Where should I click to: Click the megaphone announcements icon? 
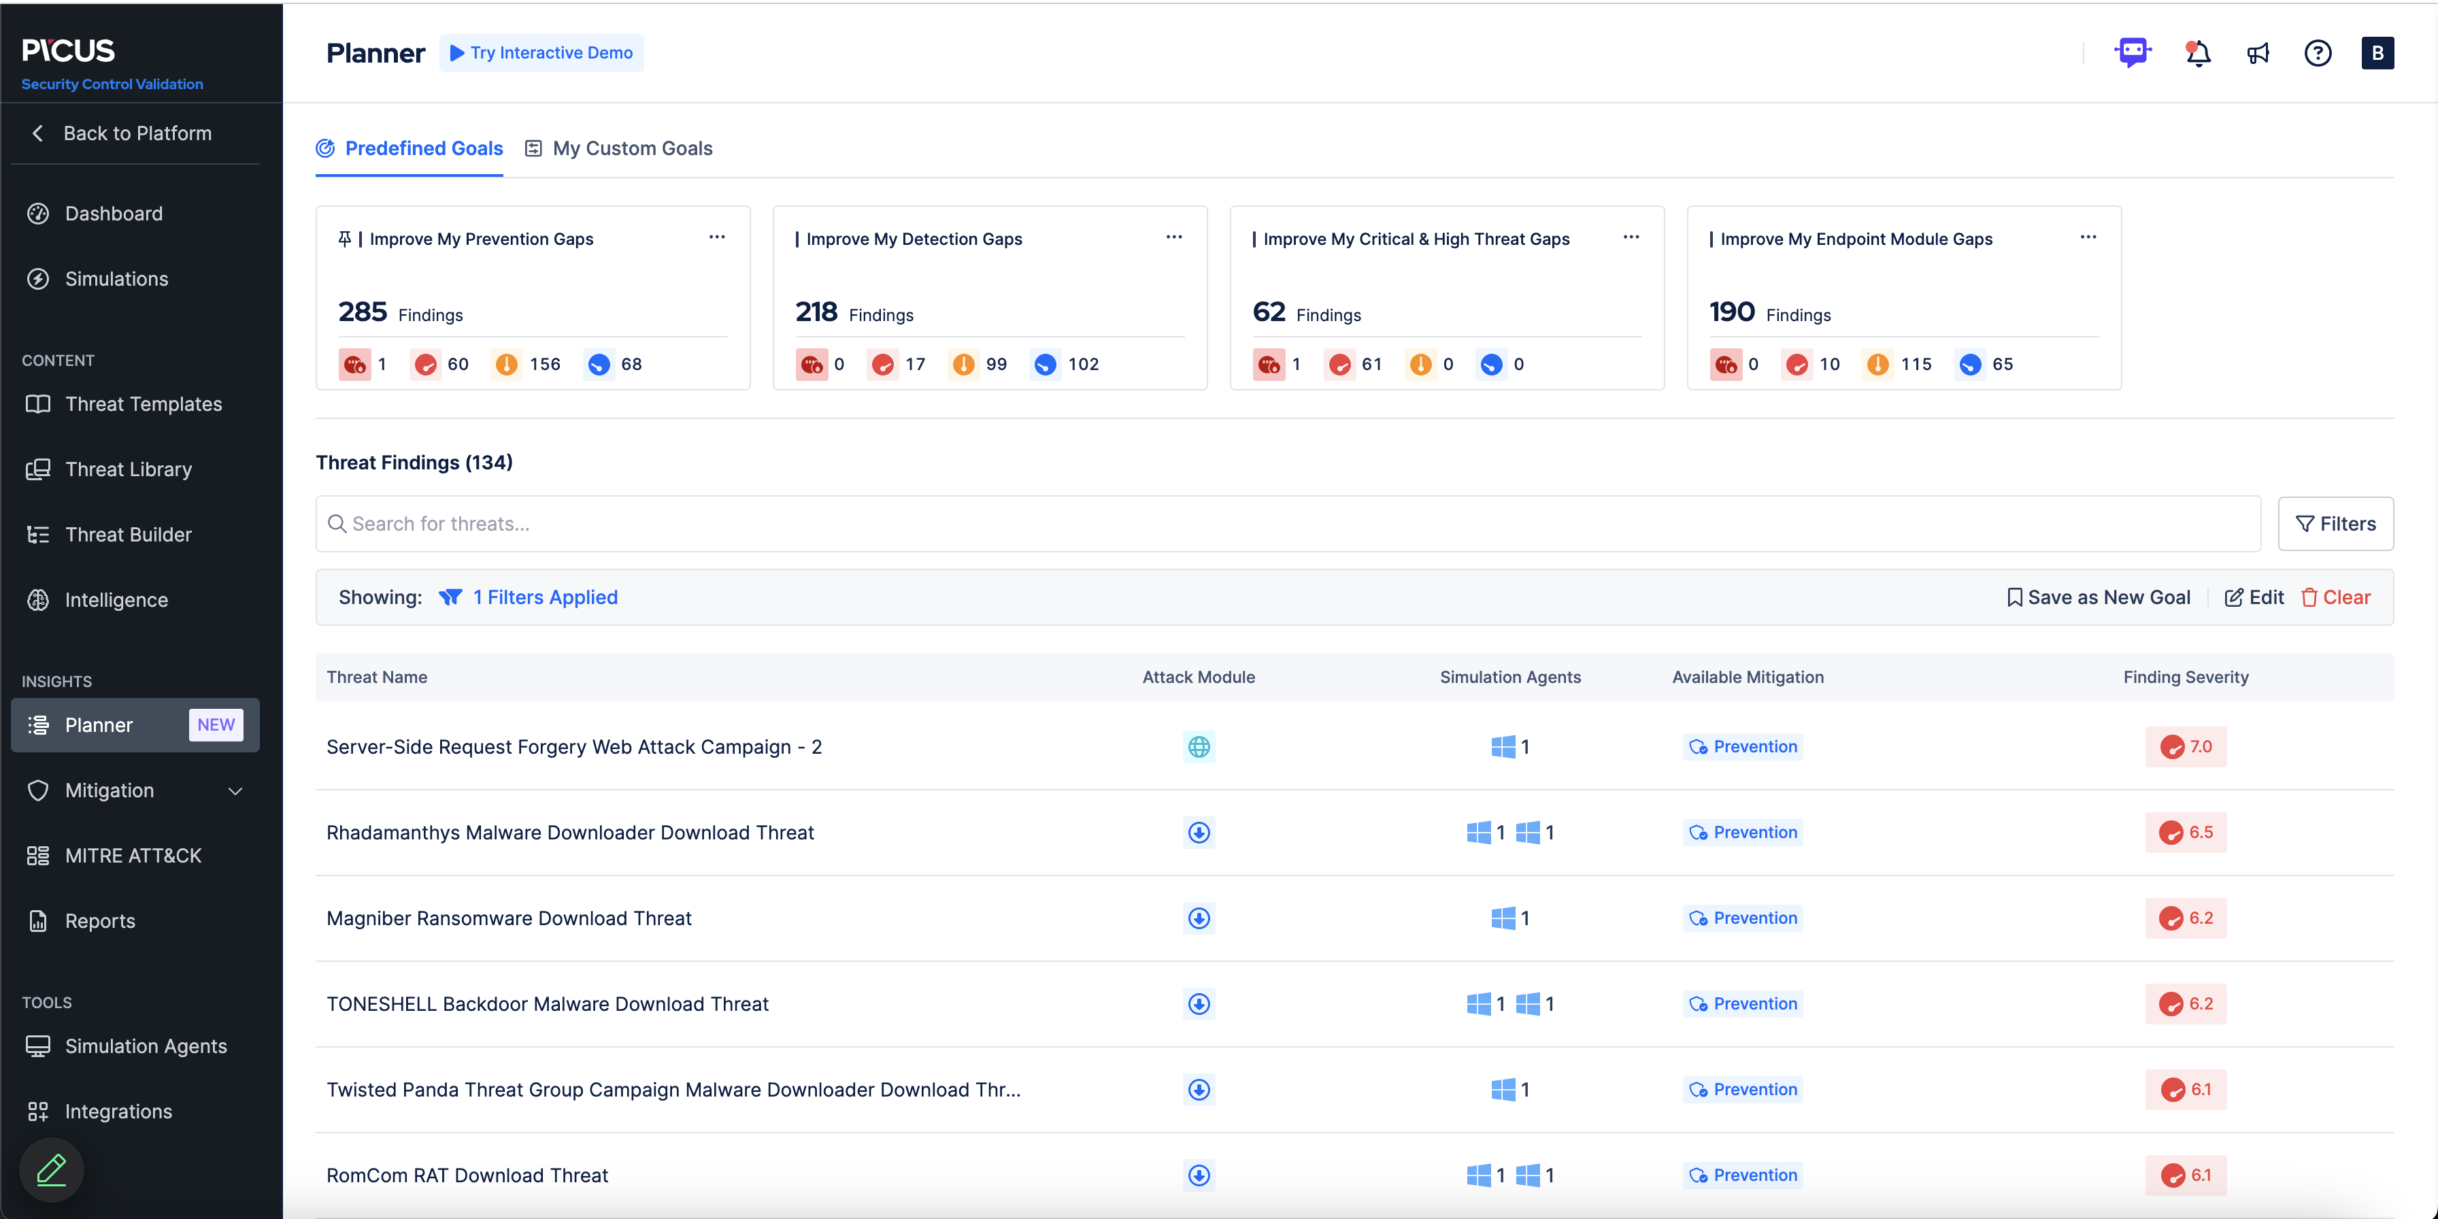point(2258,54)
